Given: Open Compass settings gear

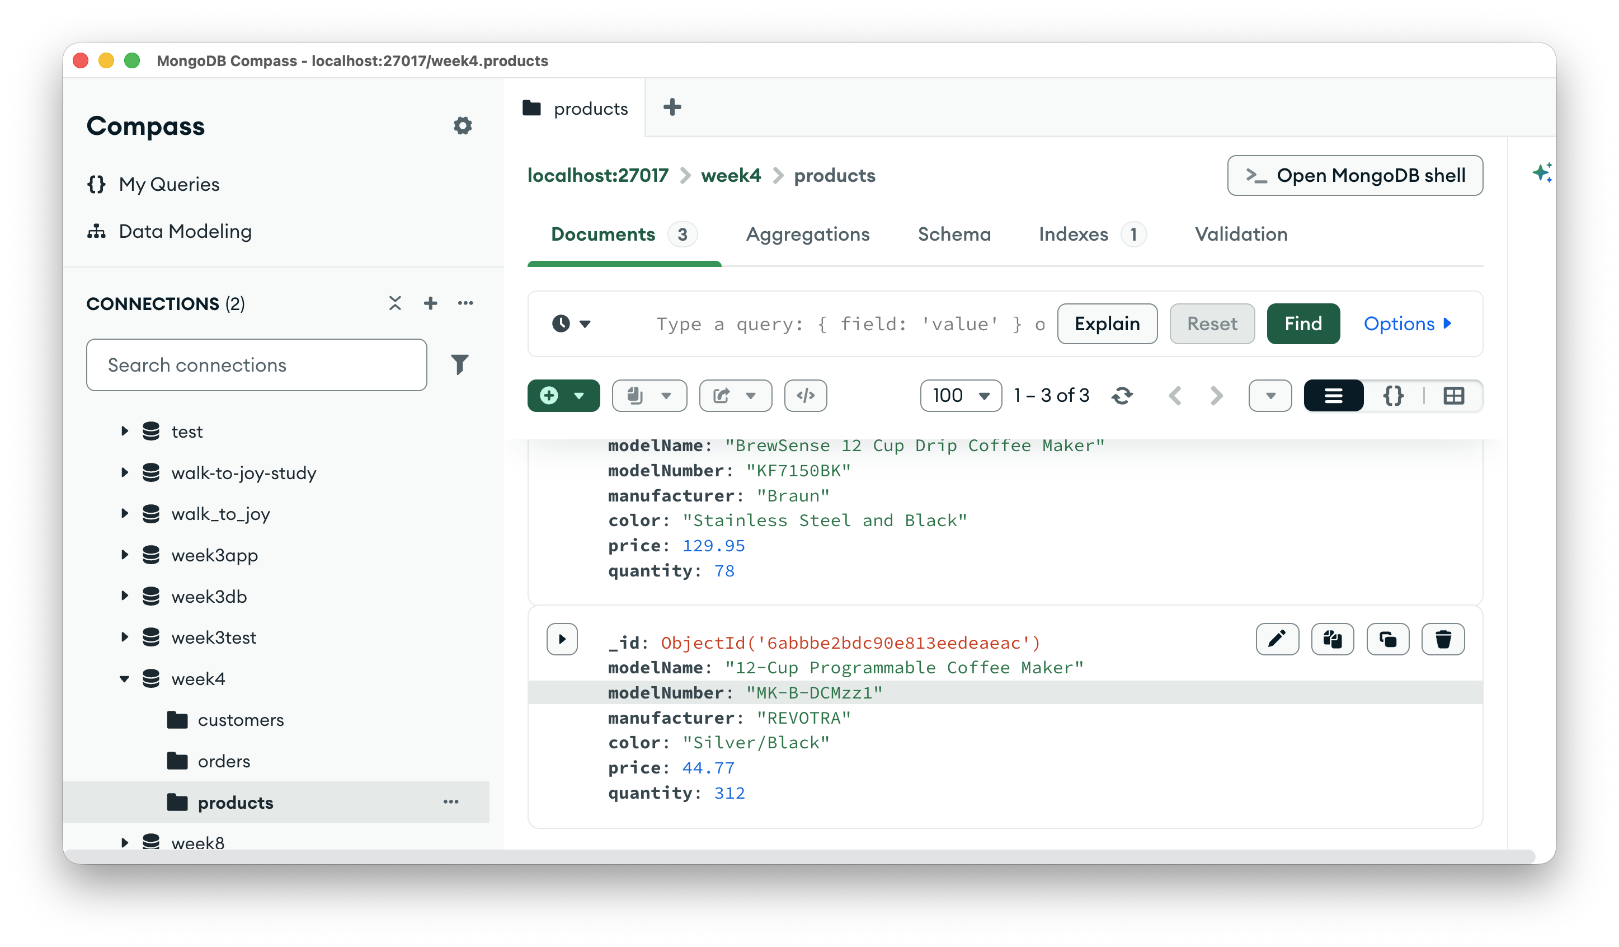Looking at the screenshot, I should (x=463, y=125).
